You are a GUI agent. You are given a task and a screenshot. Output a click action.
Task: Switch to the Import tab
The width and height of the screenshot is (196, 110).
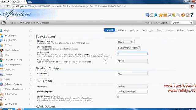click(190, 30)
